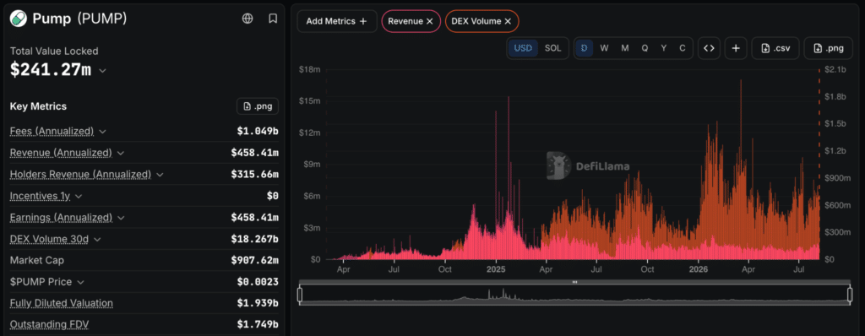Click the Fully Diluted Valuation label
The height and width of the screenshot is (336, 865).
61,303
